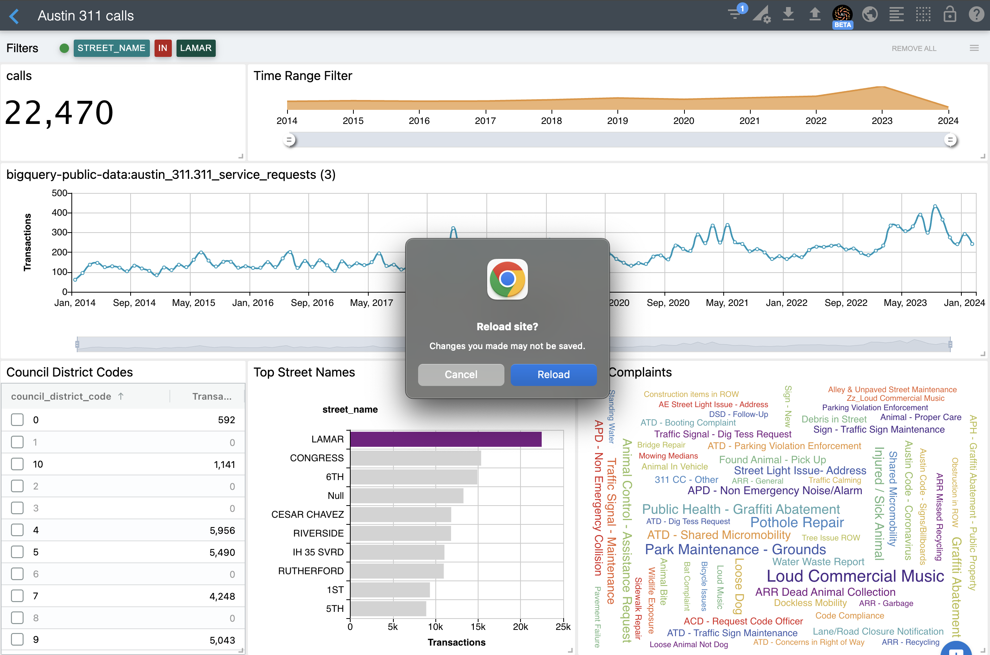Click the dotted grid layout icon
The width and height of the screenshot is (990, 655).
(923, 14)
